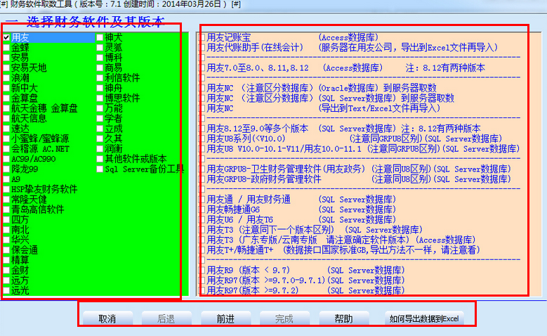Select the 灵狐 checkbox
The width and height of the screenshot is (547, 336).
click(x=100, y=48)
